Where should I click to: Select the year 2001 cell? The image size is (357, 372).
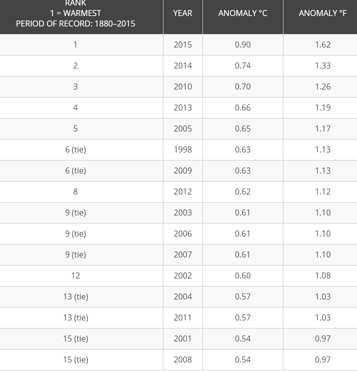tap(182, 338)
